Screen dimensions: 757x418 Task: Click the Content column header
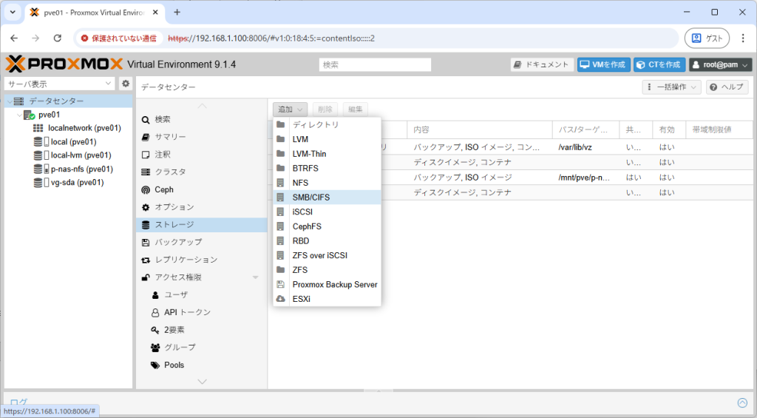(479, 129)
